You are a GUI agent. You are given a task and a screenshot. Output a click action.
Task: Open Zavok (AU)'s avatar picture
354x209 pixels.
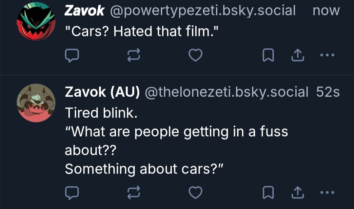36,103
